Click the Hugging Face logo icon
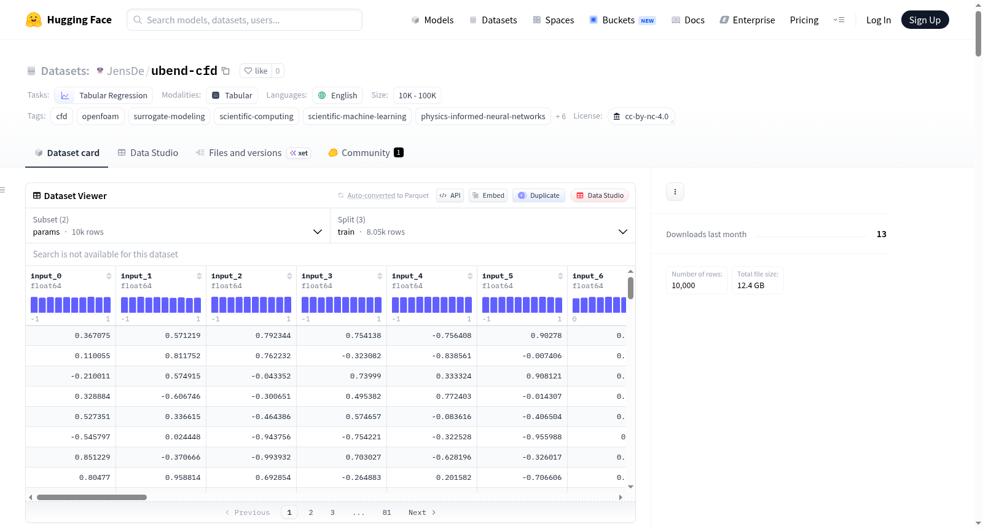 34,20
